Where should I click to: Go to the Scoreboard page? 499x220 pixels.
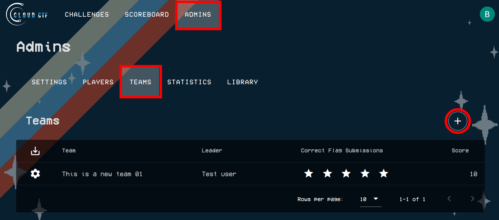(x=147, y=15)
